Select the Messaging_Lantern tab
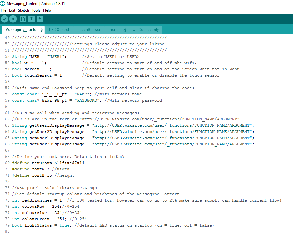 (23, 30)
